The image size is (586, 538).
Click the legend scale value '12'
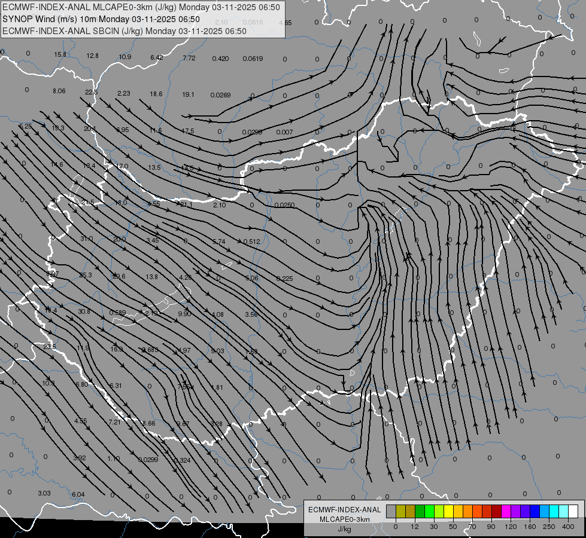tap(414, 527)
